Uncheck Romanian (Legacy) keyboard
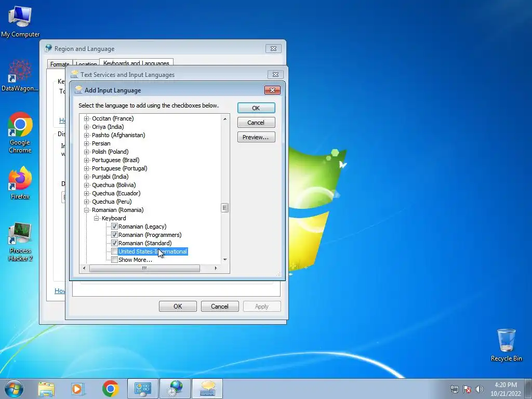 coord(114,227)
